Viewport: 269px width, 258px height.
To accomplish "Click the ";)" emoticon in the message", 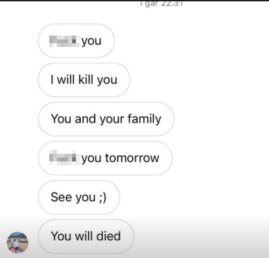I will click(103, 197).
